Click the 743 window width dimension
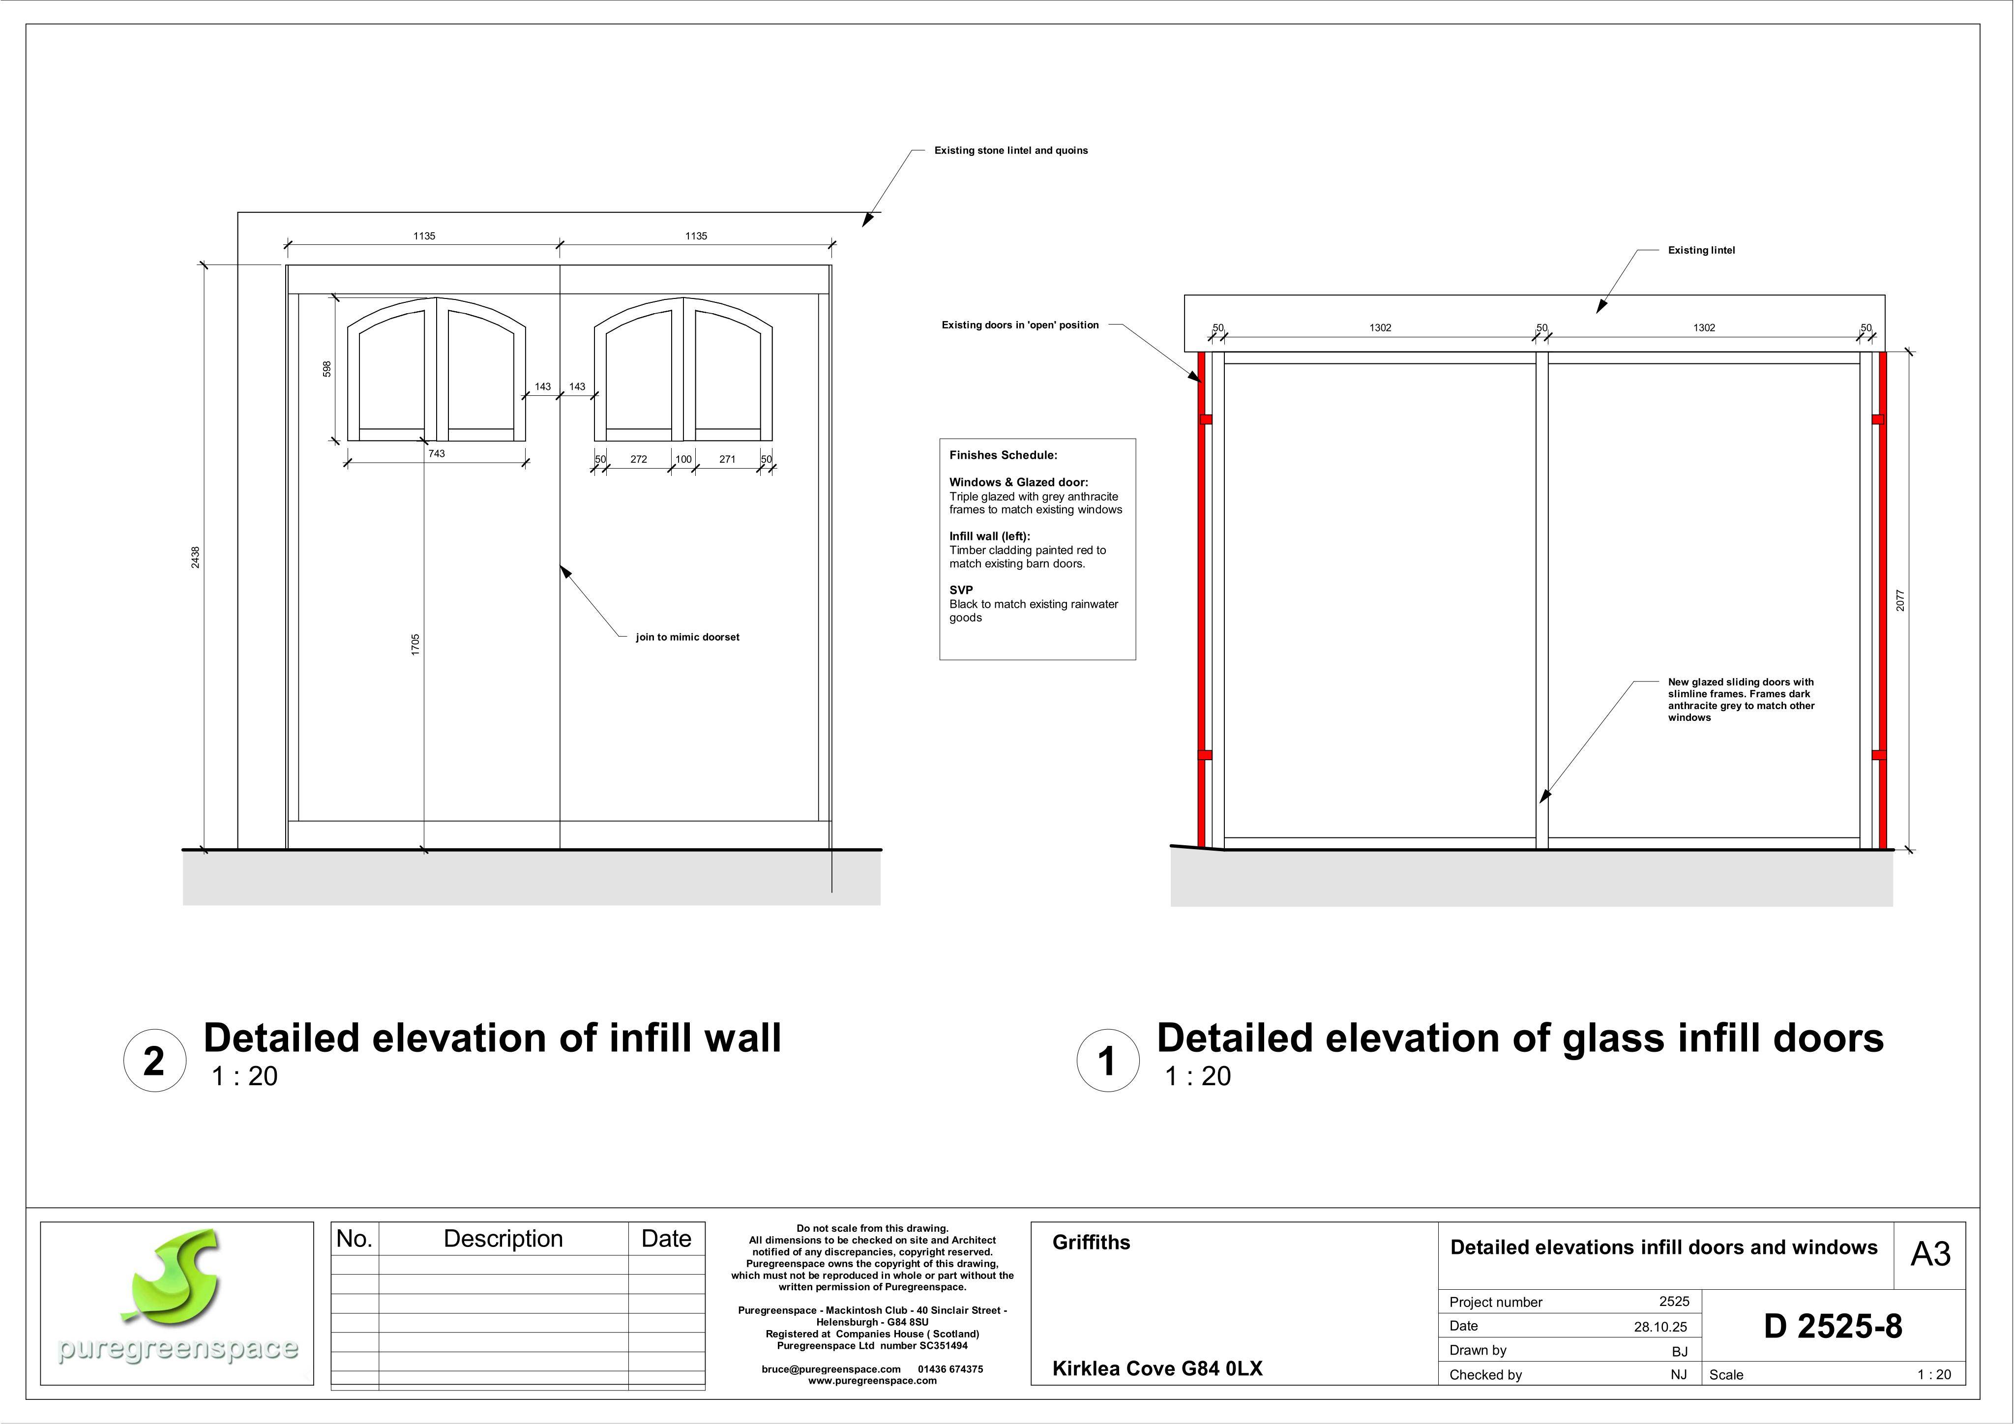This screenshot has height=1424, width=2014. (436, 454)
